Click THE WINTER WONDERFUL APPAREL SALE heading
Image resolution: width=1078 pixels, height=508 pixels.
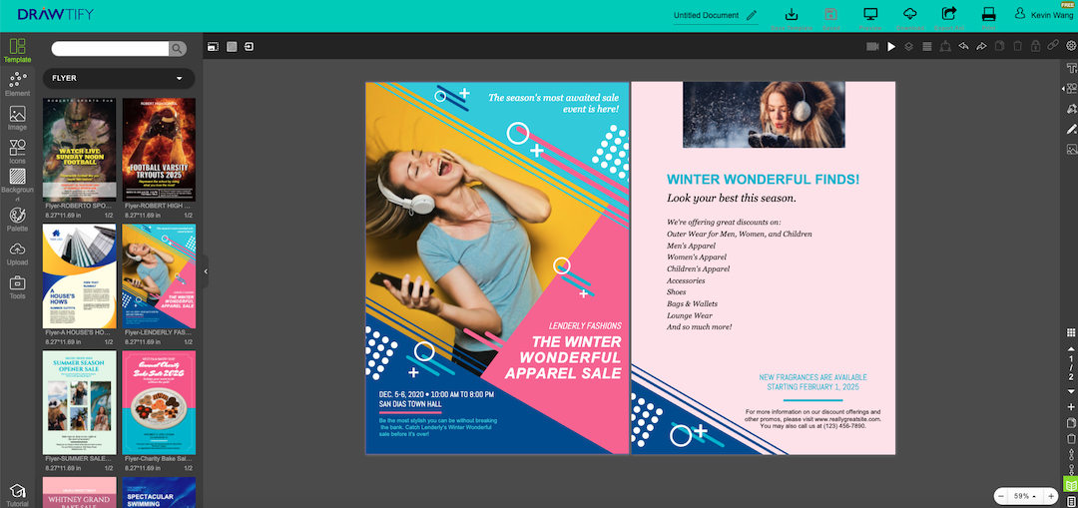point(563,357)
